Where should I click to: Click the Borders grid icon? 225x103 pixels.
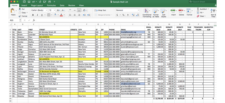tap(49, 15)
